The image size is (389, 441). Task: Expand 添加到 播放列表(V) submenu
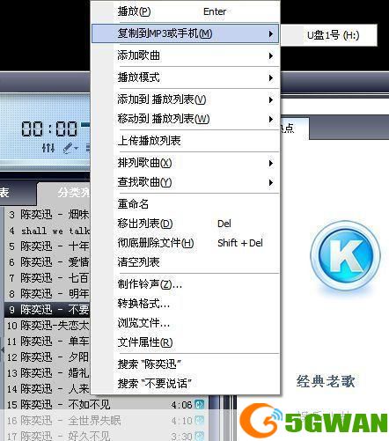tap(186, 99)
